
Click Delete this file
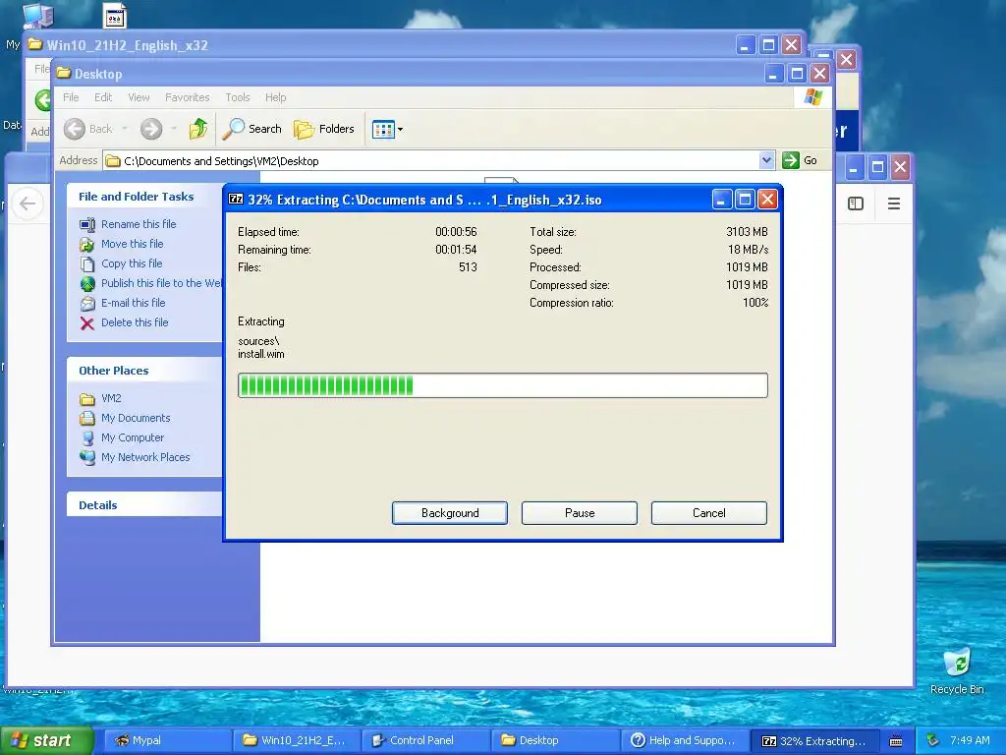135,322
